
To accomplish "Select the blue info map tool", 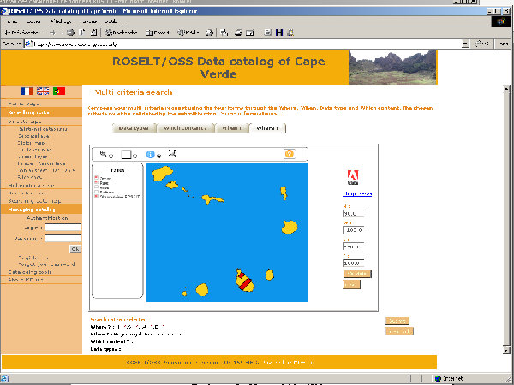I will click(150, 154).
